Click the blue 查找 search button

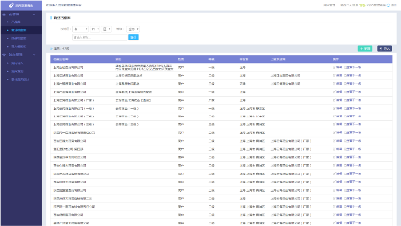click(x=133, y=37)
